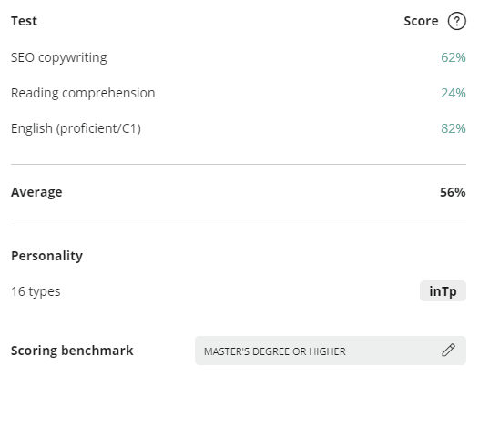Click the Personality section heading
This screenshot has width=479, height=437.
pos(46,256)
